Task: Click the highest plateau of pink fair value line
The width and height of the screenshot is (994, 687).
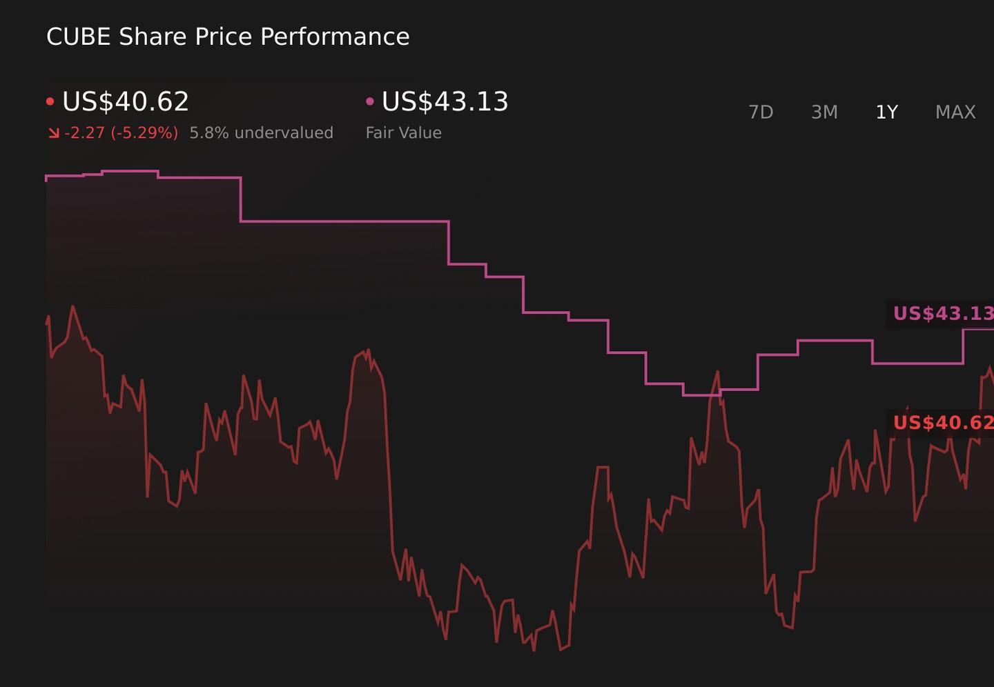Action: tap(130, 171)
